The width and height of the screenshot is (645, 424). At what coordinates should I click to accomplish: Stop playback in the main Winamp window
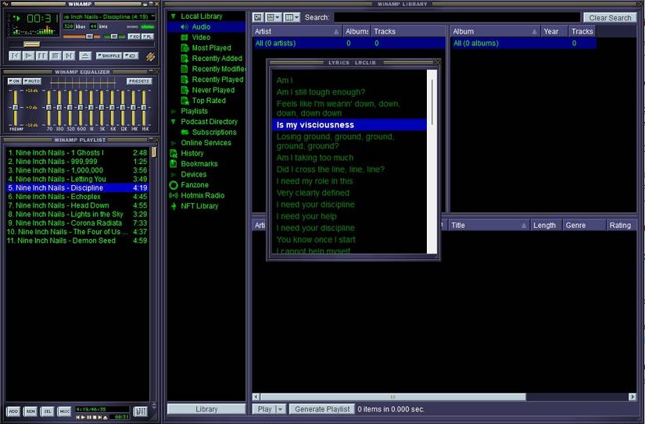point(56,55)
